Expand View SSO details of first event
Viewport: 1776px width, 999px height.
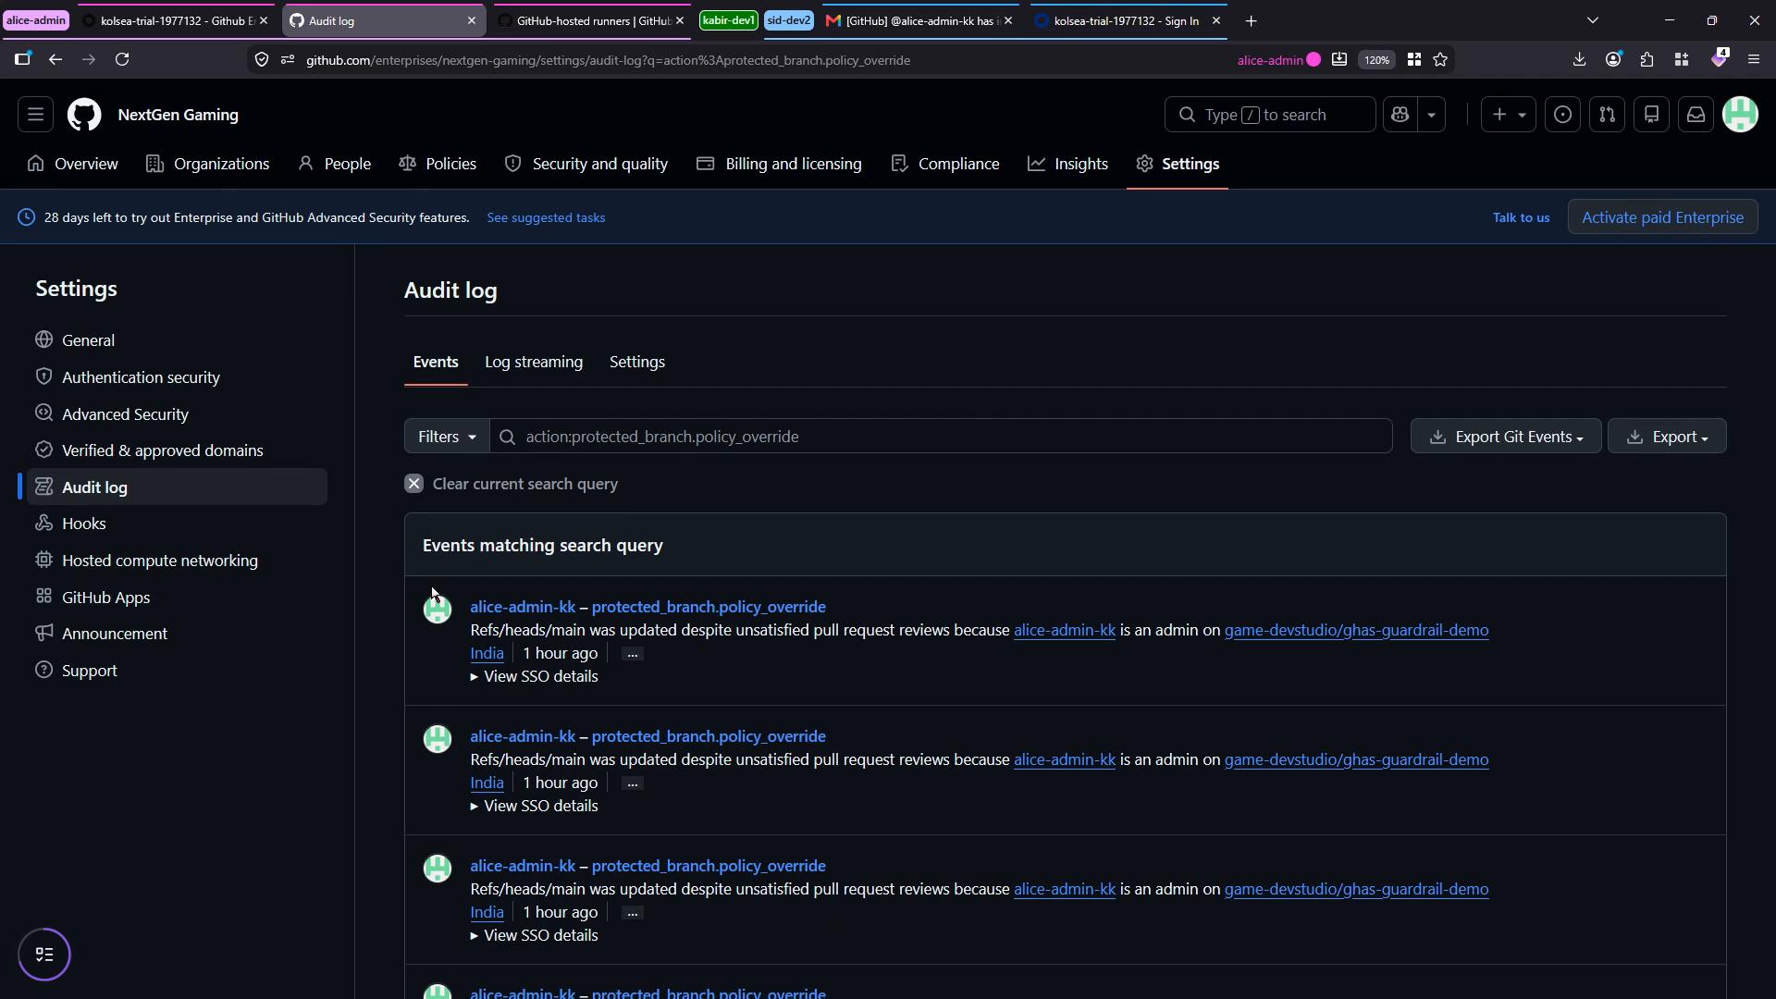[534, 677]
